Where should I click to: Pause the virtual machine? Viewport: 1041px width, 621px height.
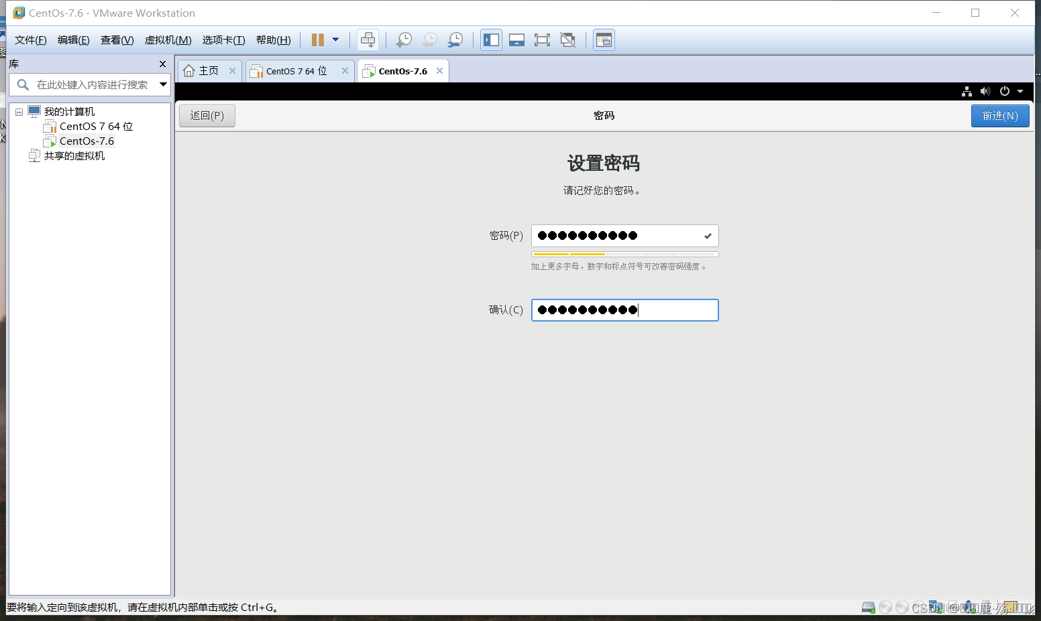point(318,40)
